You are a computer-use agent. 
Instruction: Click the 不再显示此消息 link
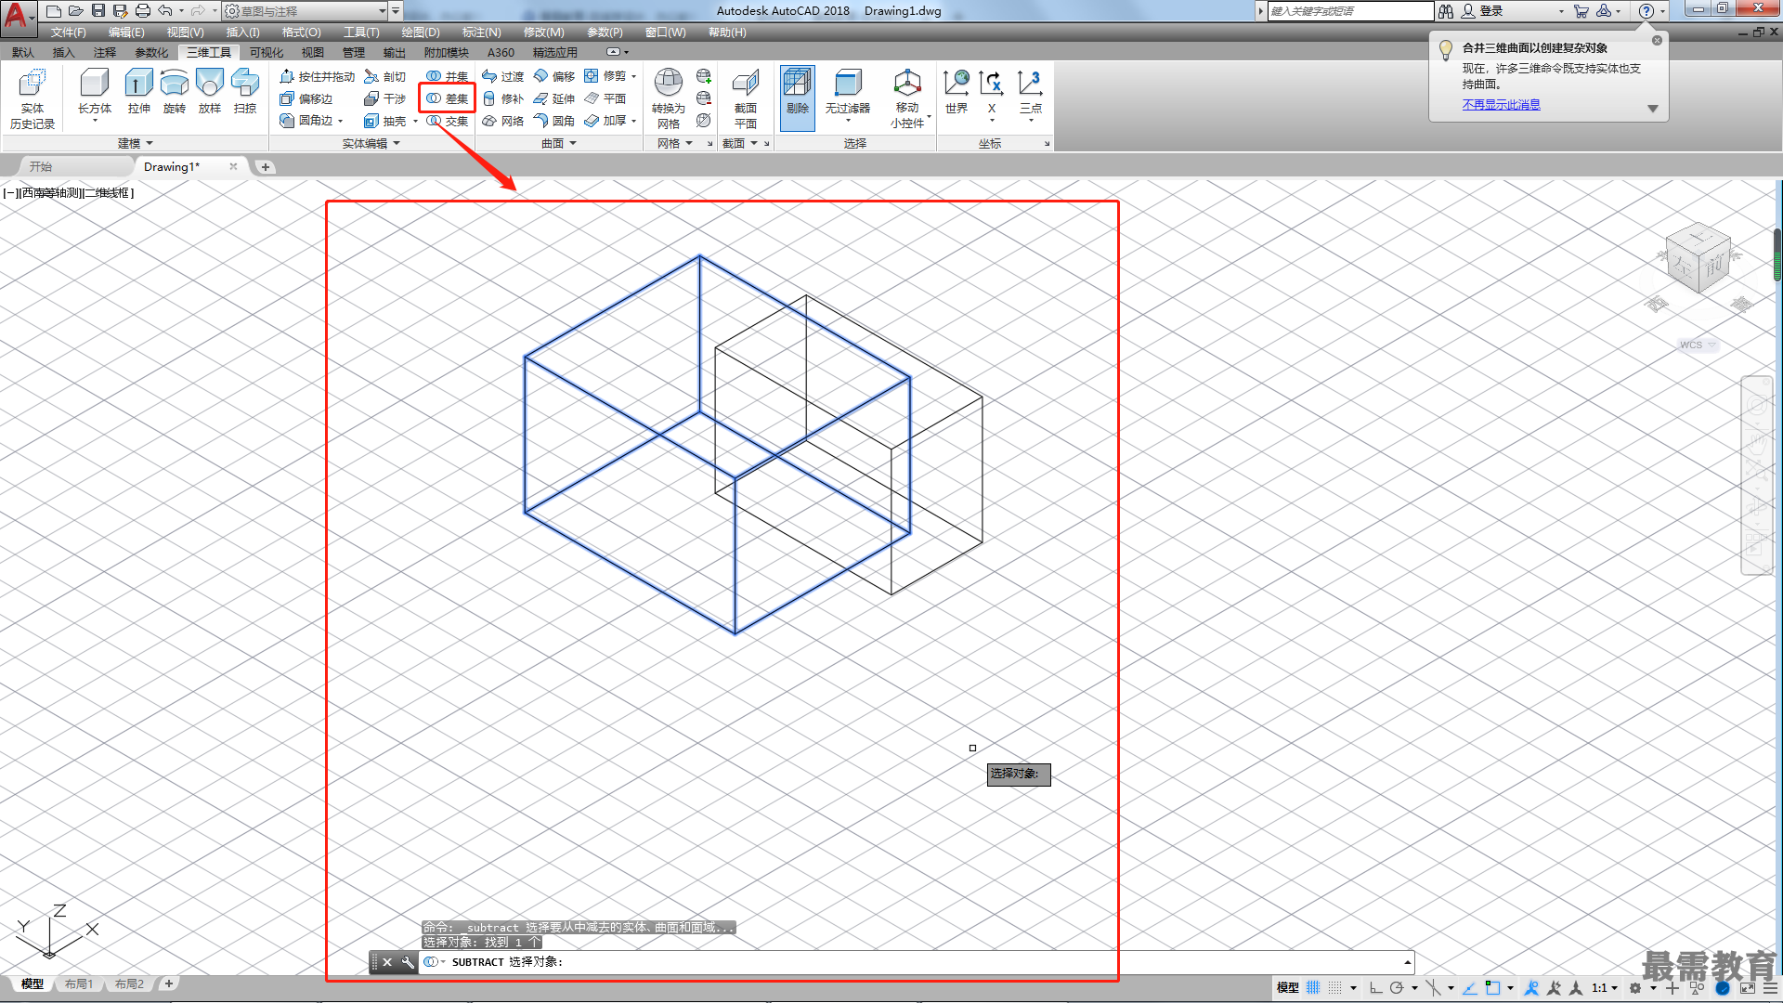click(1501, 104)
